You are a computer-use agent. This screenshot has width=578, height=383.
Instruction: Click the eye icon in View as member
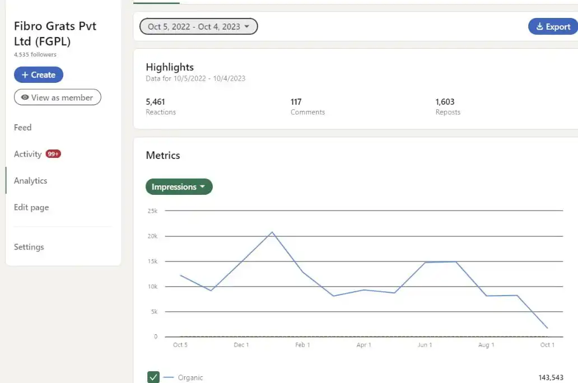coord(25,97)
